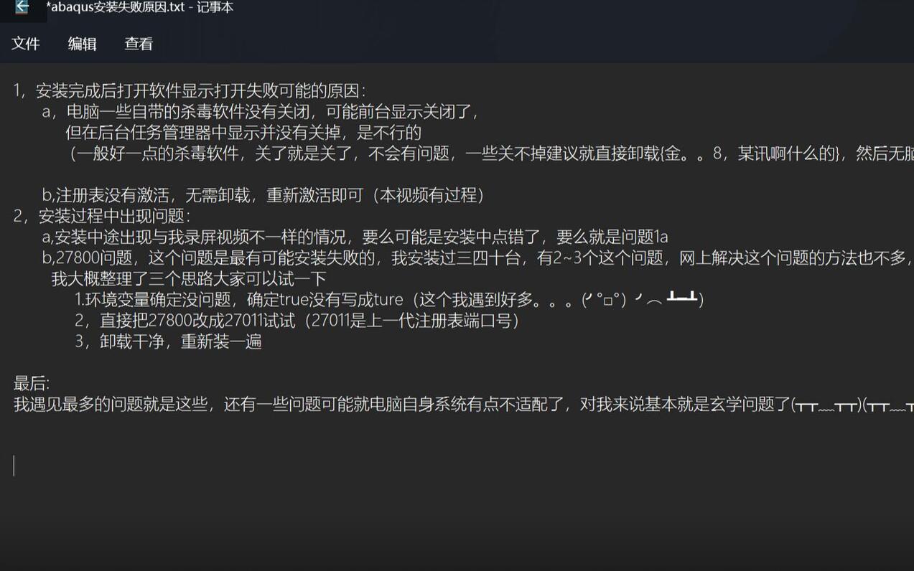Click the line 3,卸载干净,重新装一遍
914x571 pixels.
coord(168,341)
